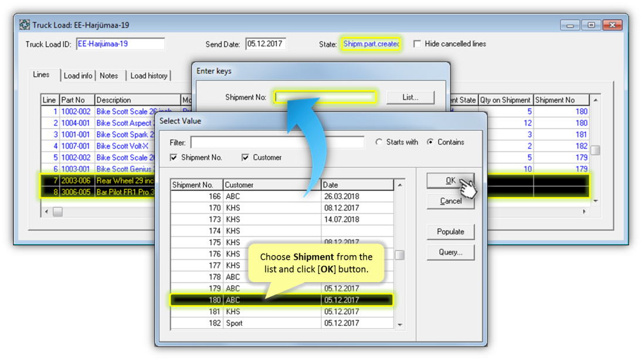Screen dimensions: 642x360
Task: Click Truck Load grid scroll-down arrow
Action: point(596,201)
